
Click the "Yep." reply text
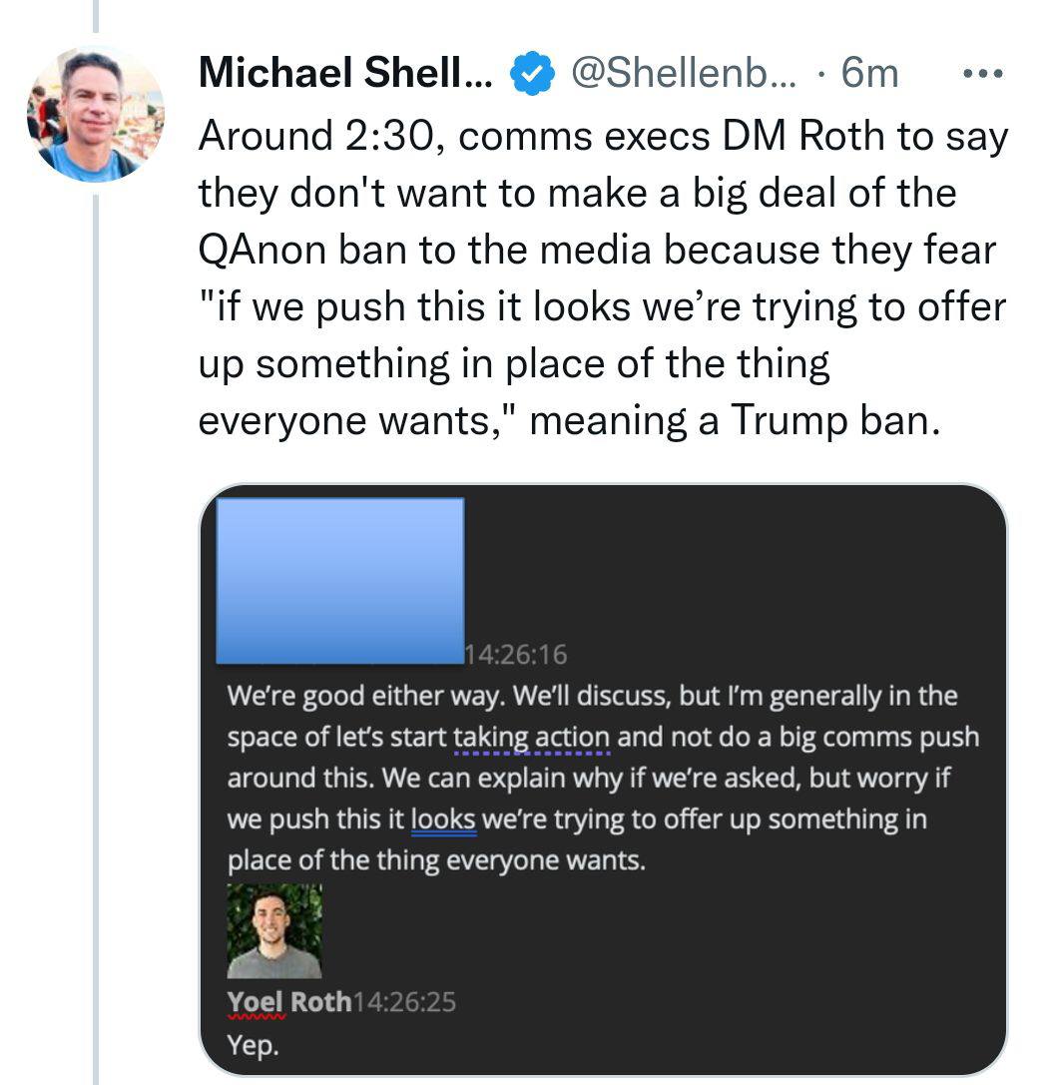pos(254,1045)
